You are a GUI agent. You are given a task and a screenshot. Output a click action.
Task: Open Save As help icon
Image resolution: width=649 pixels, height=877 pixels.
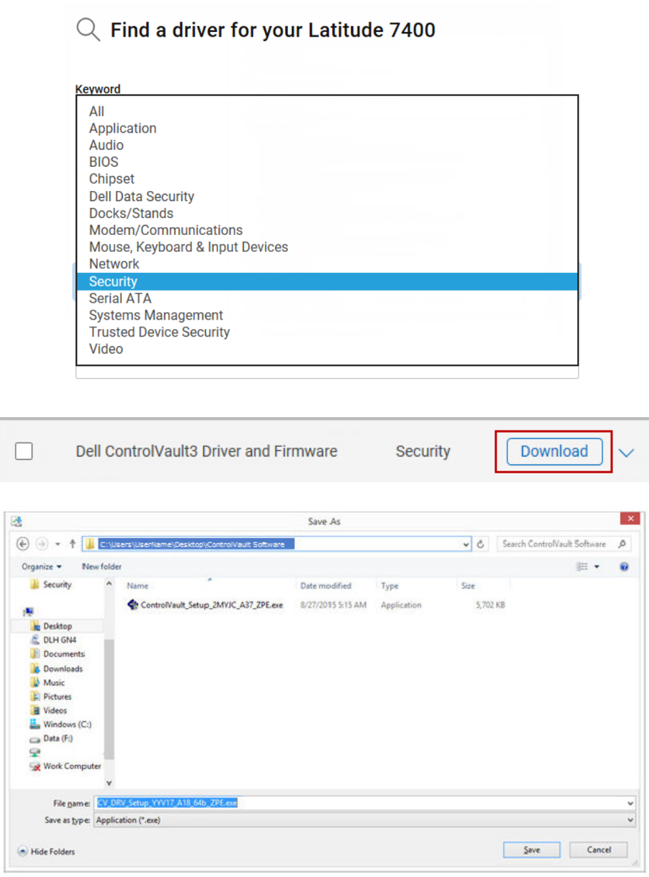tap(624, 566)
